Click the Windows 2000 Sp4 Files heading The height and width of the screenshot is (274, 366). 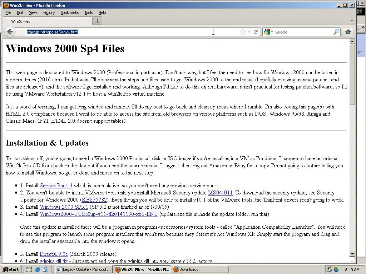[65, 49]
